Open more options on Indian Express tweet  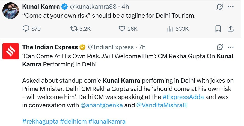point(230,47)
